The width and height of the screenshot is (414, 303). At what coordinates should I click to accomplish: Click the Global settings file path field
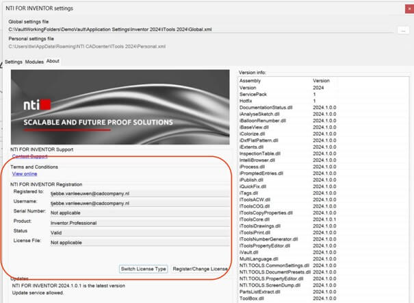(201, 29)
